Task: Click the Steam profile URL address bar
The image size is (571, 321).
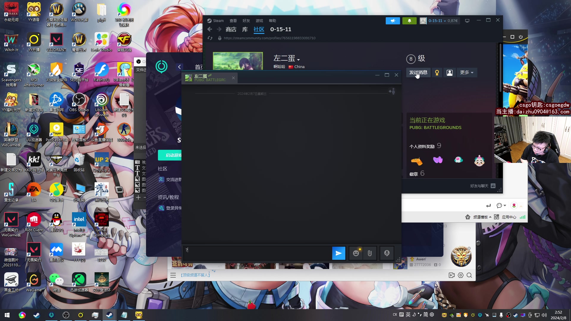Action: (269, 38)
